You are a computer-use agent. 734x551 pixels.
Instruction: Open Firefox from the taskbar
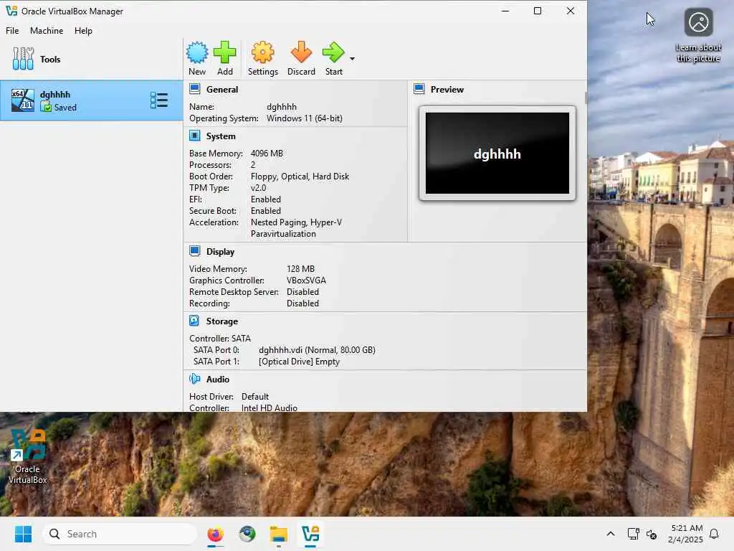pyautogui.click(x=215, y=534)
